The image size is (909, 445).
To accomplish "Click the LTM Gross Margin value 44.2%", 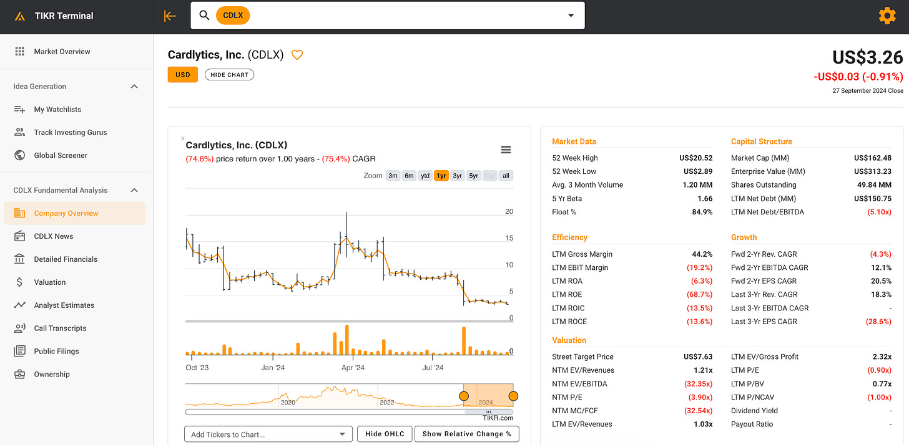I will point(702,254).
